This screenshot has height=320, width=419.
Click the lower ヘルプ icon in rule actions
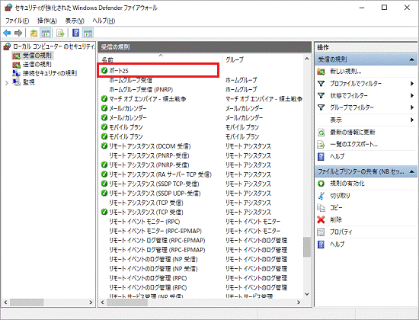321,245
